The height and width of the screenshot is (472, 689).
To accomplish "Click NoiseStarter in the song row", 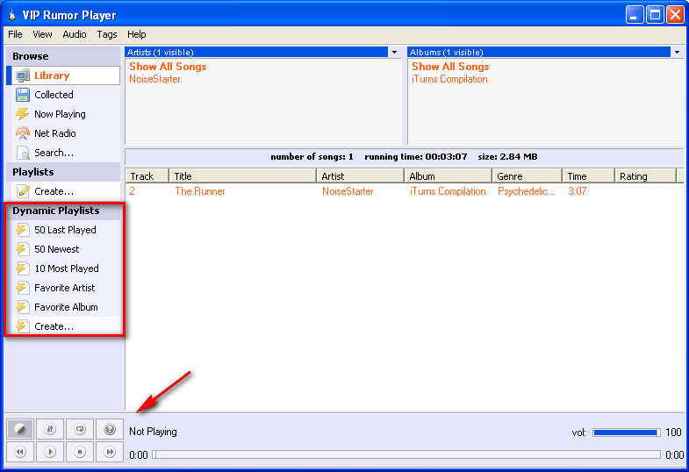I will (x=348, y=191).
